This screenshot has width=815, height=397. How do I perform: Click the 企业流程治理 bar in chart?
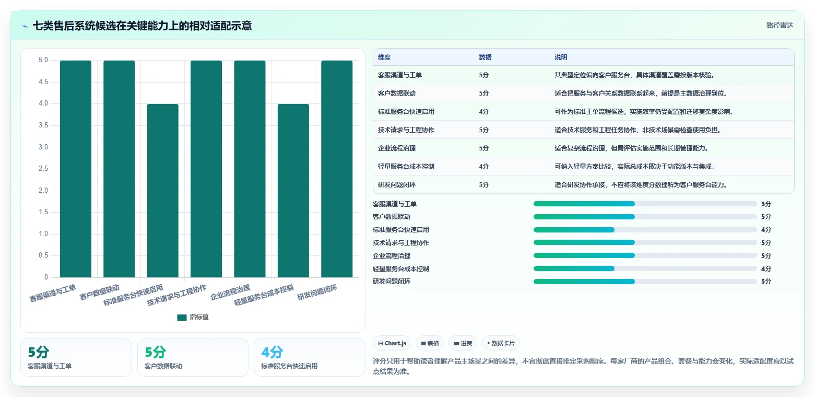[250, 169]
